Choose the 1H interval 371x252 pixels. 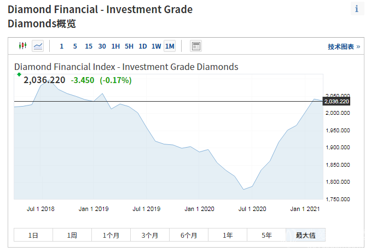point(115,46)
